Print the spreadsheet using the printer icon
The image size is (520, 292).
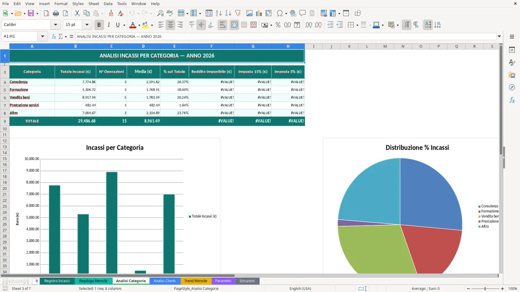[x=55, y=13]
